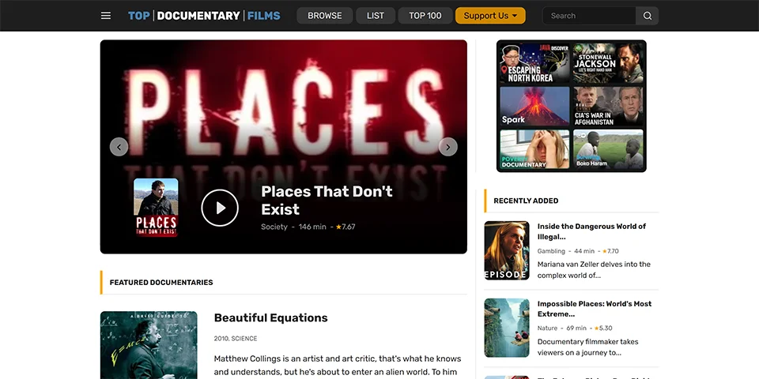Open CIA's War in Afghanistan thumbnail
Viewport: 759px width, 379px height.
[609, 107]
